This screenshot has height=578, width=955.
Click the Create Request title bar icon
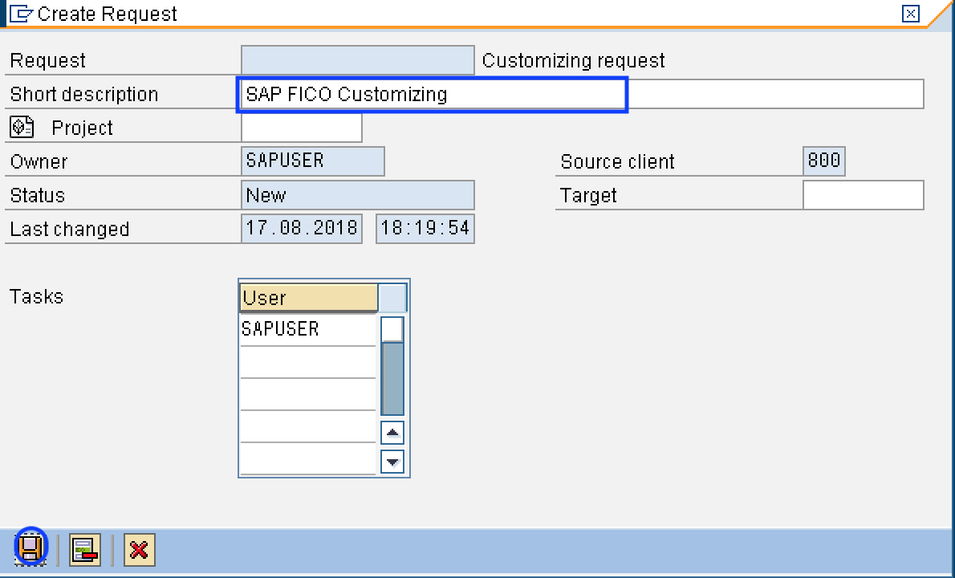coord(22,14)
